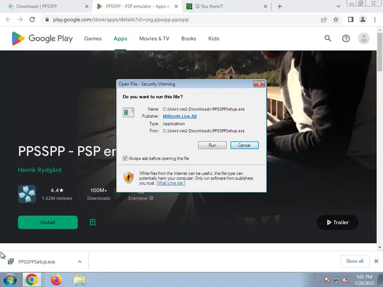Image resolution: width=383 pixels, height=287 pixels.
Task: Add PPSSPP to wishlist bookmark icon
Action: (x=93, y=222)
